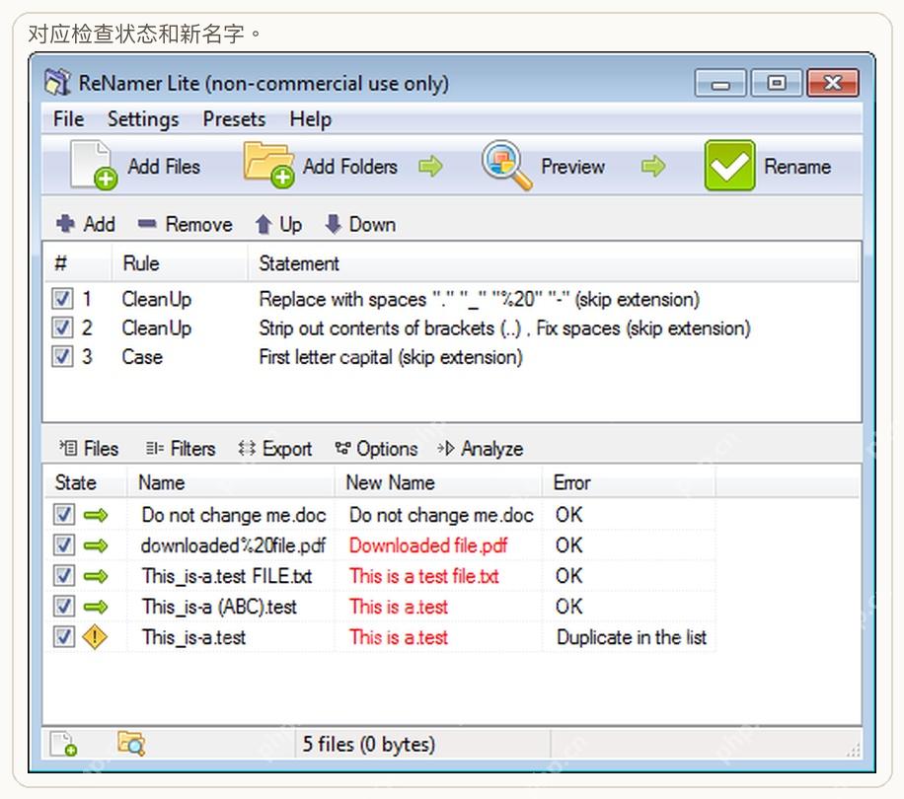904x799 pixels.
Task: Open the Export dropdown menu
Action: 275,448
